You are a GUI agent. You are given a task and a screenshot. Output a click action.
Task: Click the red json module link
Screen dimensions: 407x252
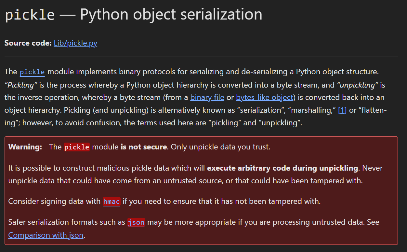(136, 222)
